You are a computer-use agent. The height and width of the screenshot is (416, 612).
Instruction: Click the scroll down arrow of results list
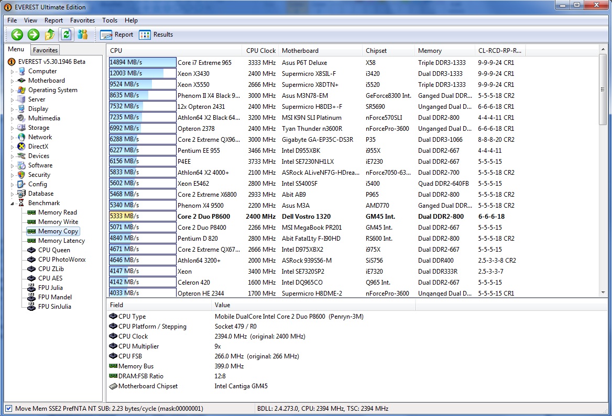pos(603,293)
